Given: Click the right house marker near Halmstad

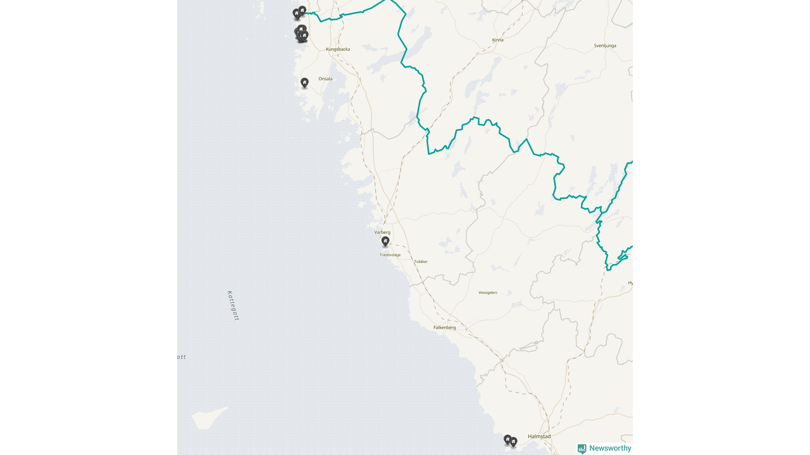Looking at the screenshot, I should [x=513, y=442].
